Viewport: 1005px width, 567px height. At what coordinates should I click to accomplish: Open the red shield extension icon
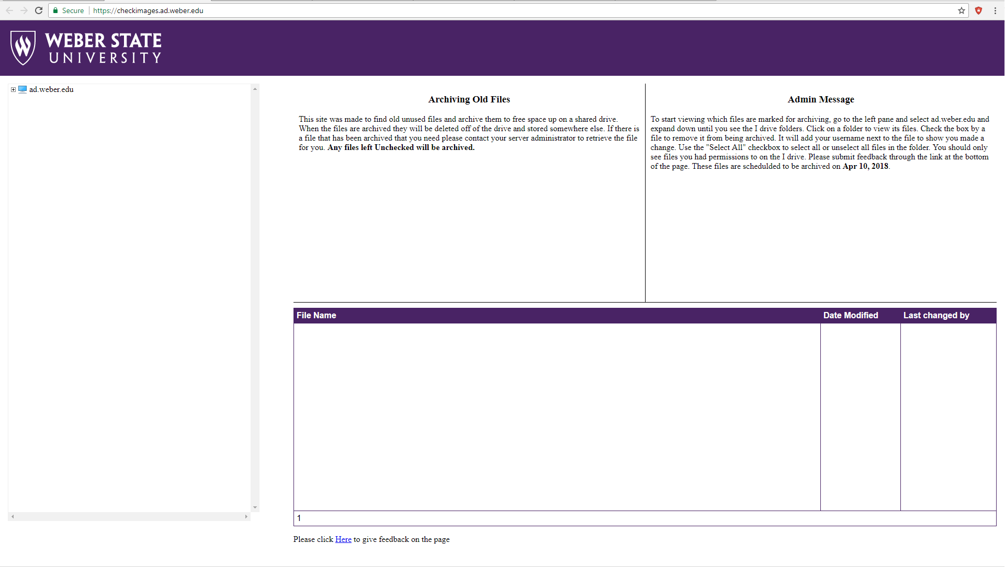click(978, 10)
